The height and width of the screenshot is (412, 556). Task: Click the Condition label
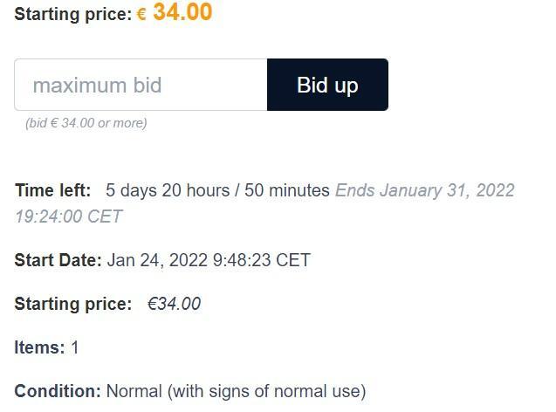point(58,391)
